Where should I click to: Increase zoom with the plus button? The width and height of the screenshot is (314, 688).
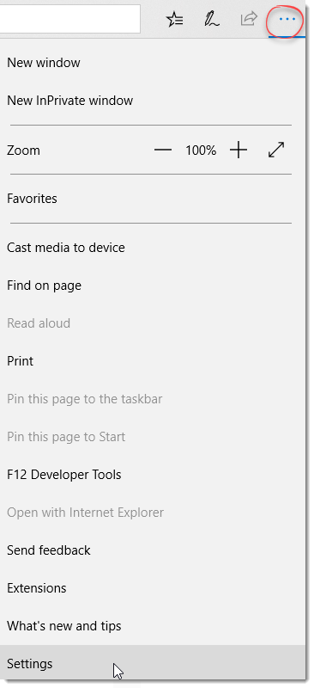(239, 150)
